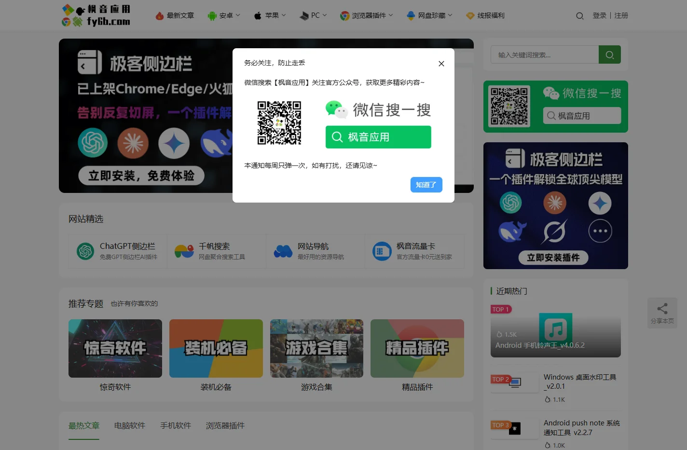The height and width of the screenshot is (450, 687).
Task: Click the ChatGPT icon in sidebar ad
Action: point(510,203)
